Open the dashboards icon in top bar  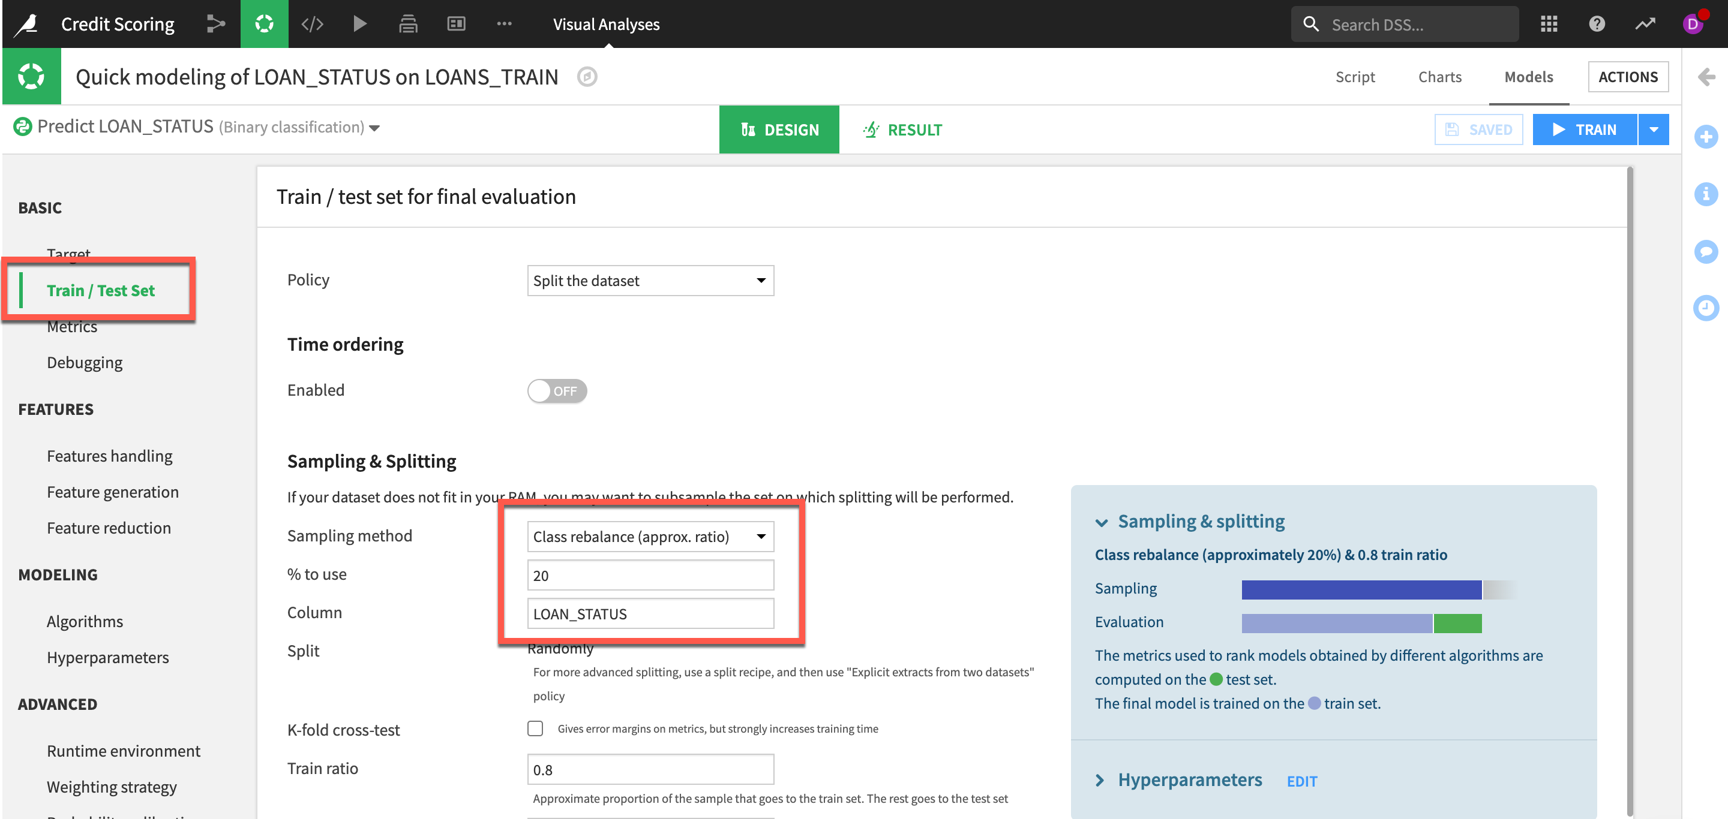point(456,24)
